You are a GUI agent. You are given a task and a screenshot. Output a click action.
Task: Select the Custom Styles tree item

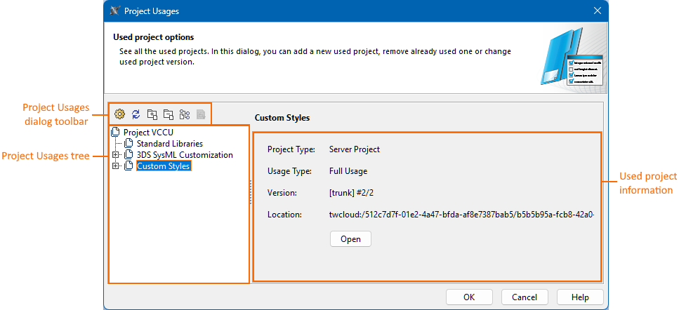[x=163, y=166]
